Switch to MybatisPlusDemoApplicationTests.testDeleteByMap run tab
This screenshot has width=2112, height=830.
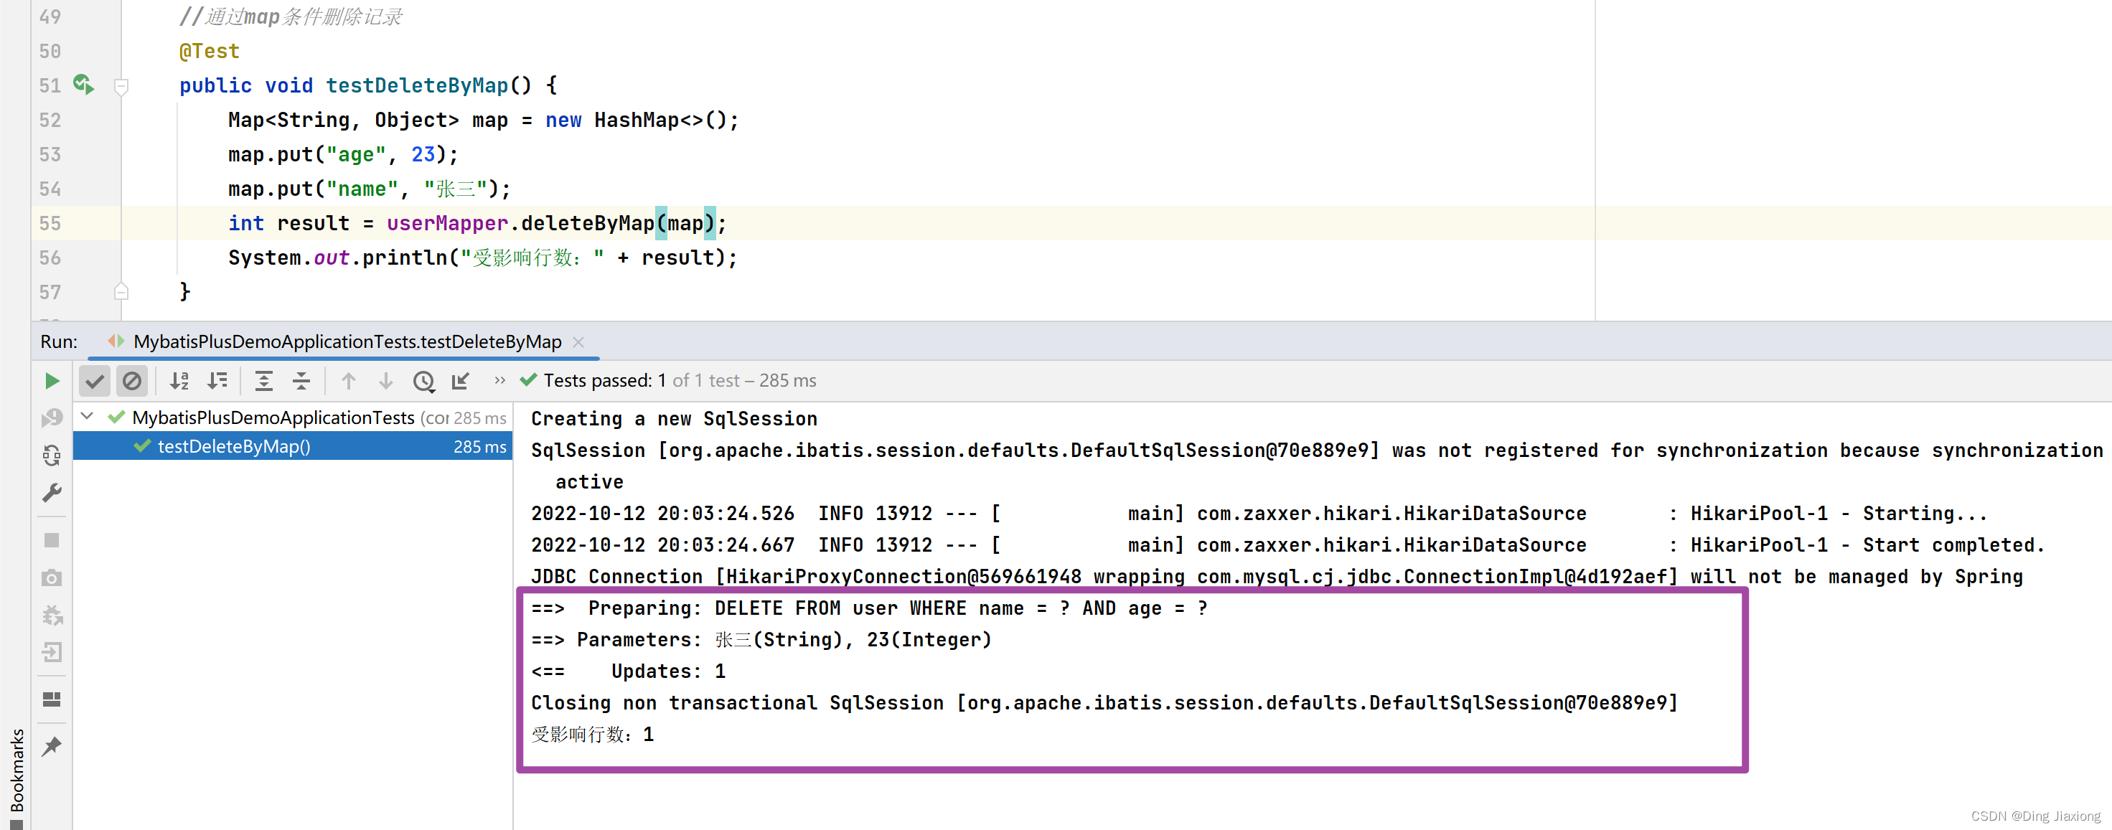coord(347,341)
